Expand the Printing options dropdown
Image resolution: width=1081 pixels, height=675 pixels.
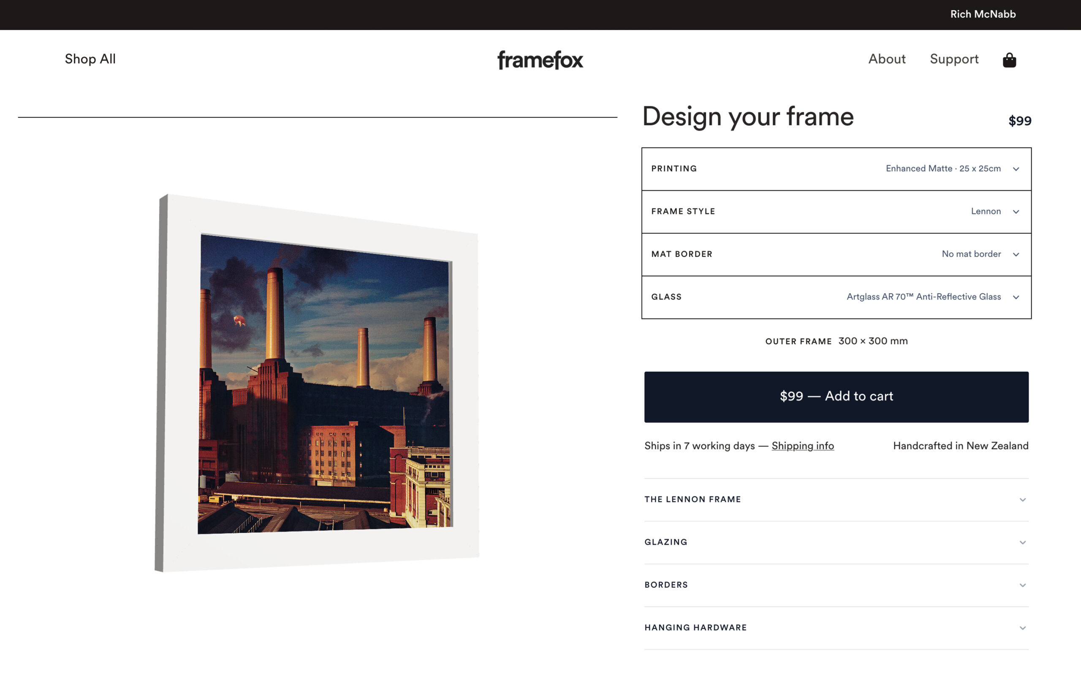836,169
